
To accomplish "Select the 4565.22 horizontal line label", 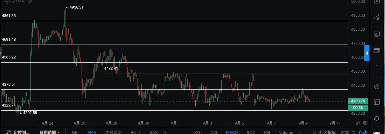I will click(x=9, y=57).
